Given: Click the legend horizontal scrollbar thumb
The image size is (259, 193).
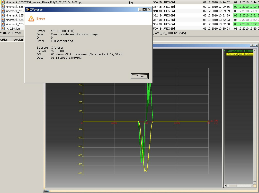Looking at the screenshot, I should pos(233,186).
